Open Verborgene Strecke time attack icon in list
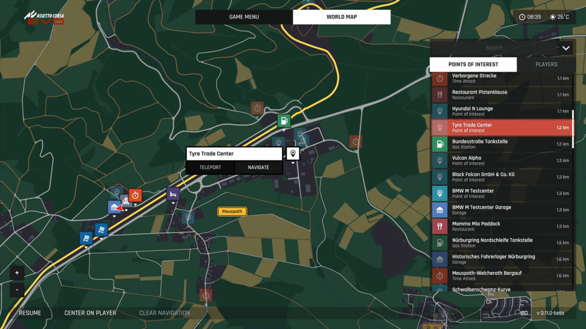Screen dimensions: 586x329 click(439, 78)
